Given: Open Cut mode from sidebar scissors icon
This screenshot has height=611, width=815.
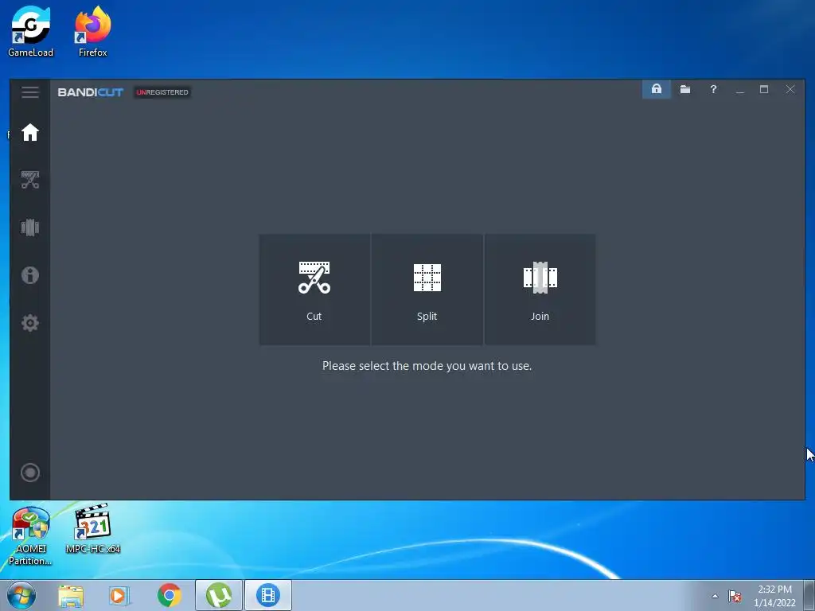Looking at the screenshot, I should pyautogui.click(x=30, y=180).
